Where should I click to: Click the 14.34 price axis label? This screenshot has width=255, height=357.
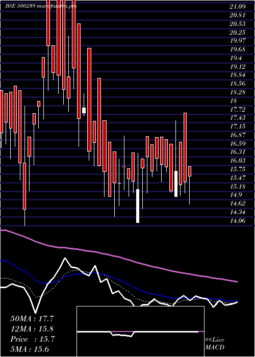coord(238,212)
